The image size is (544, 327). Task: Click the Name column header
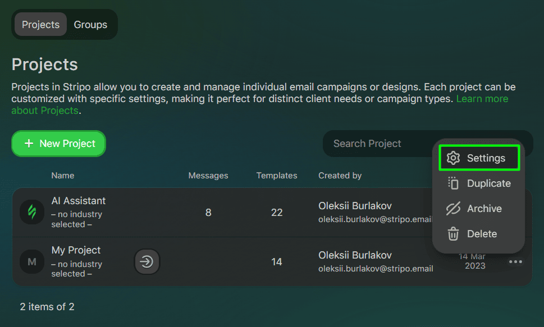point(63,176)
